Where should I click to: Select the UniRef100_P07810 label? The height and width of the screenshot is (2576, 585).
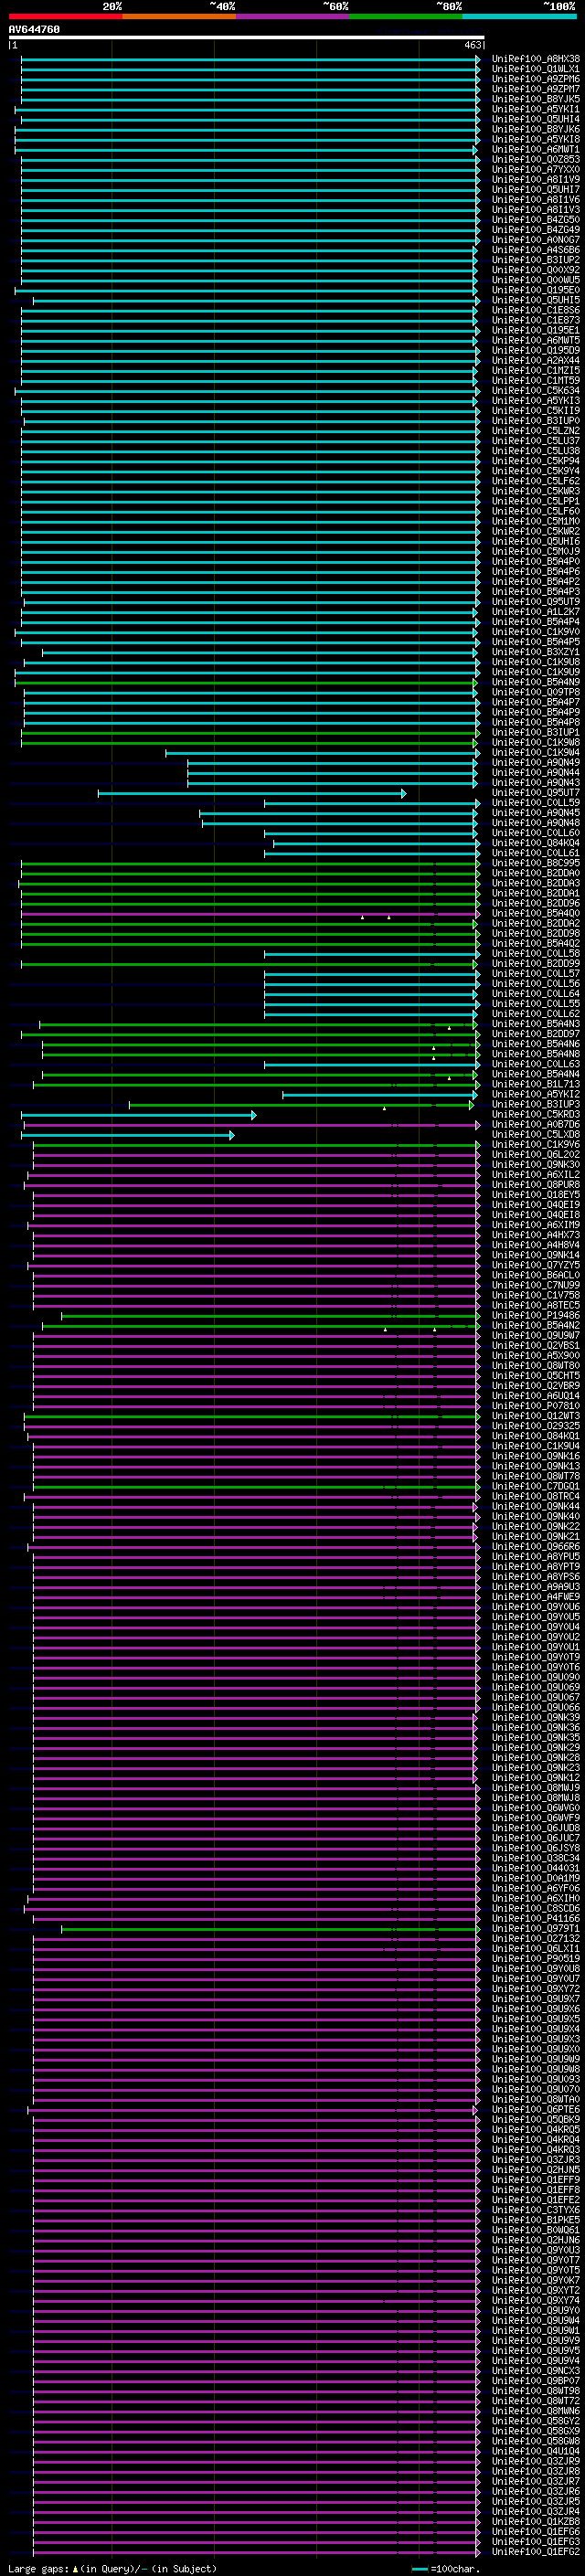[536, 1406]
